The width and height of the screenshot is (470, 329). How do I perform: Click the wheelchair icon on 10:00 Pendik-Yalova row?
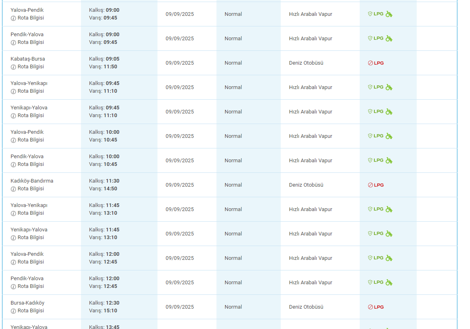(x=389, y=161)
